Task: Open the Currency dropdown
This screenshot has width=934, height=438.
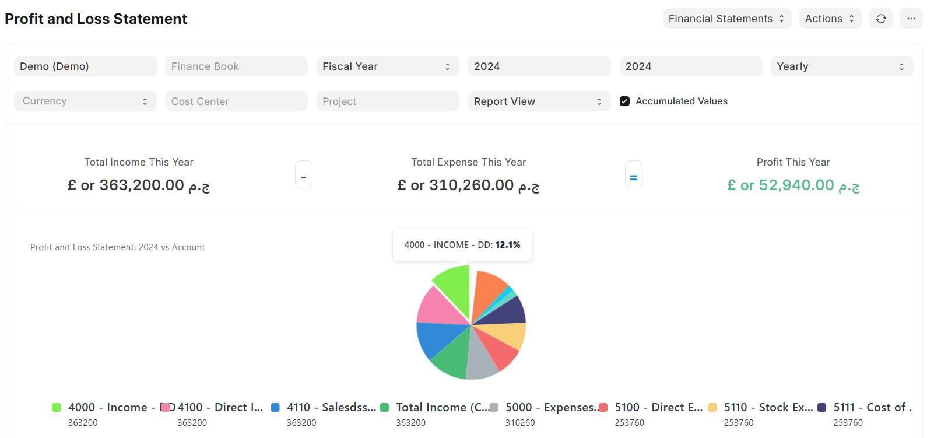Action: tap(85, 101)
